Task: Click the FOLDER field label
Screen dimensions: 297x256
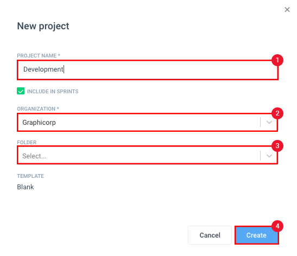Action: [27, 143]
